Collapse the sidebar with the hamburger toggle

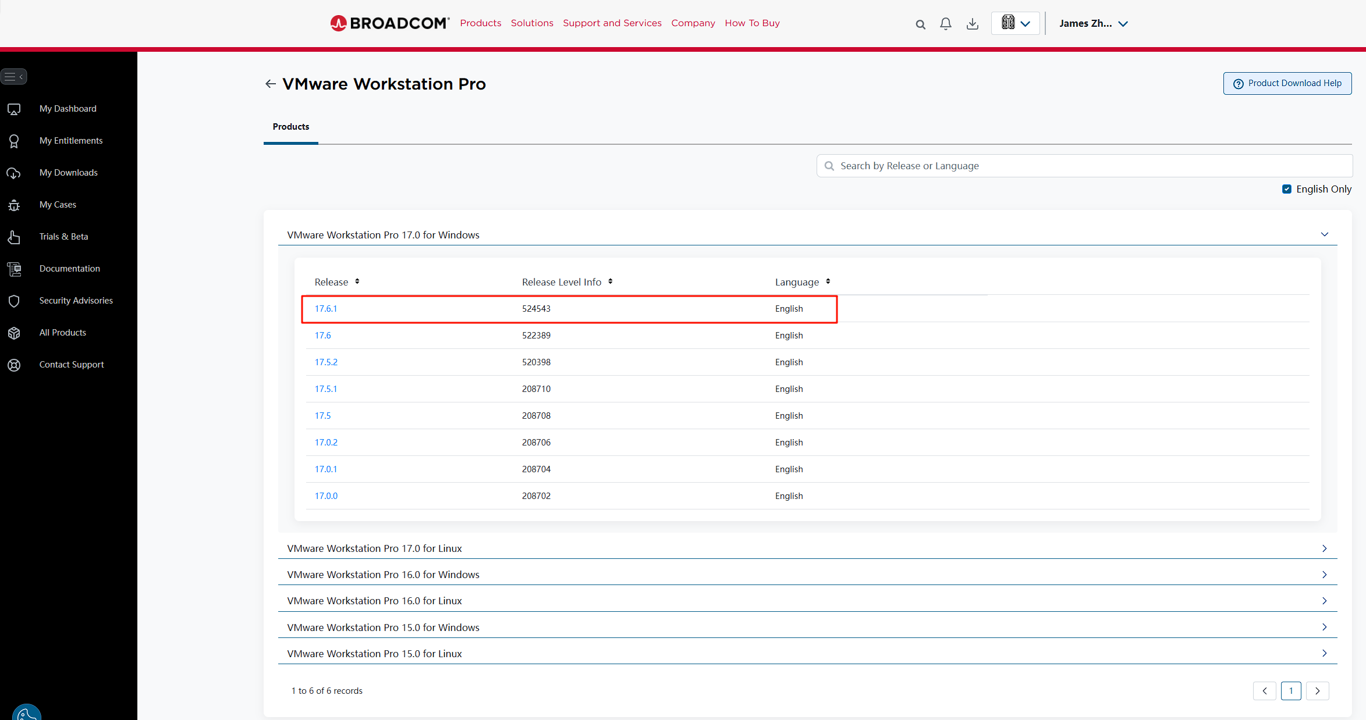[14, 77]
